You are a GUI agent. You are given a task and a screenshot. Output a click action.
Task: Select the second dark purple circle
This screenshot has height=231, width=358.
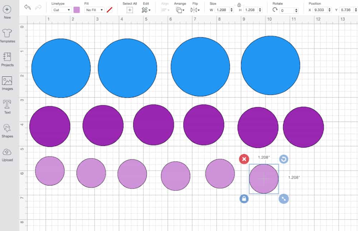[103, 125]
